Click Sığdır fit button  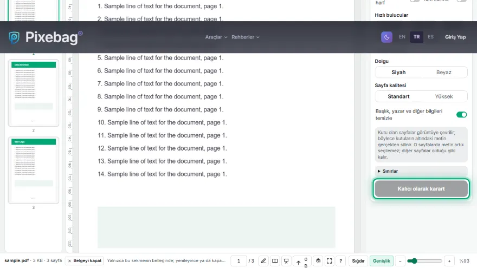click(358, 261)
